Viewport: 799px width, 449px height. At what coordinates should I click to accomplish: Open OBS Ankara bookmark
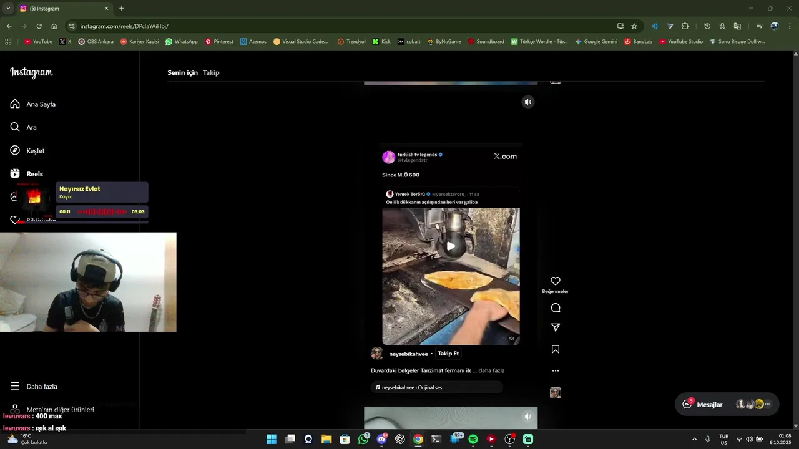pos(96,42)
